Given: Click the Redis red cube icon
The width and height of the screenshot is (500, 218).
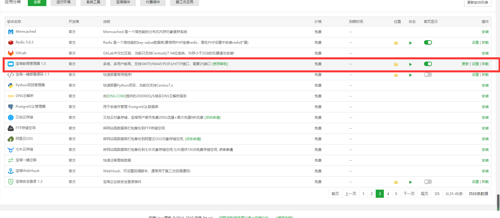Looking at the screenshot, I should [x=11, y=43].
